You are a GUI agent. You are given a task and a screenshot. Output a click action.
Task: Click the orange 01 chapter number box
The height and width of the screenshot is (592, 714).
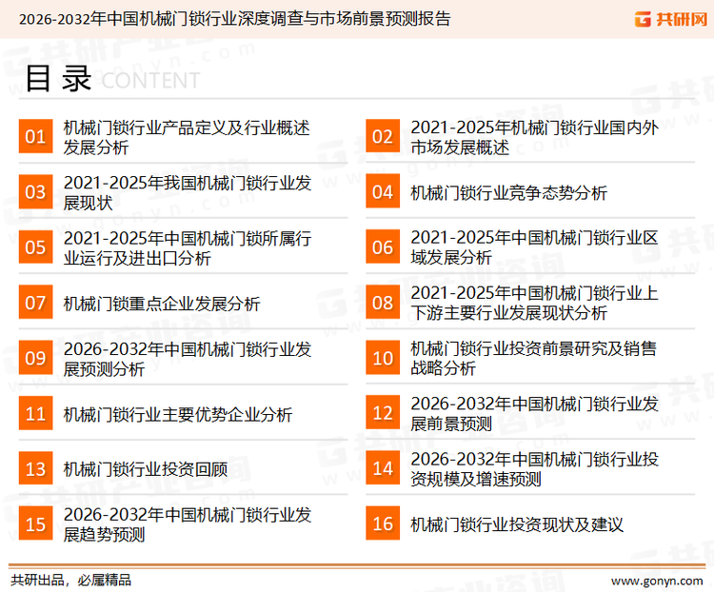click(x=35, y=137)
